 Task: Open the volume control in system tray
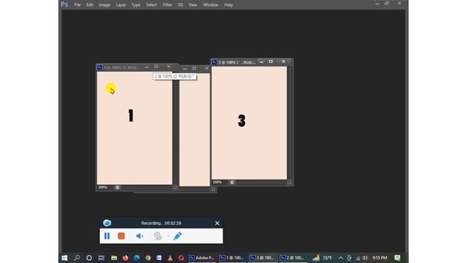pos(365,258)
